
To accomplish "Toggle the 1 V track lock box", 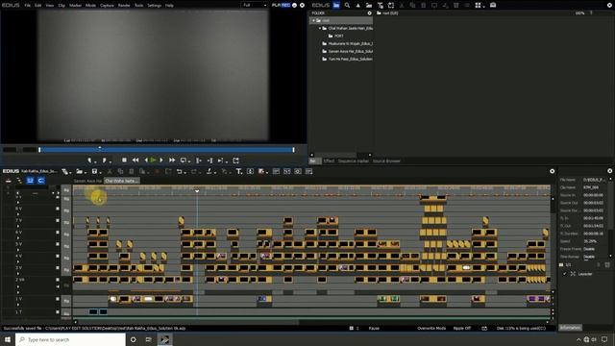I will (58, 299).
